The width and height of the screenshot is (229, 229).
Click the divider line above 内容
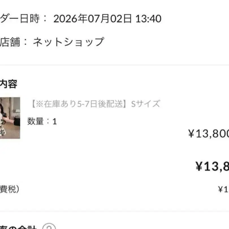pos(114,65)
